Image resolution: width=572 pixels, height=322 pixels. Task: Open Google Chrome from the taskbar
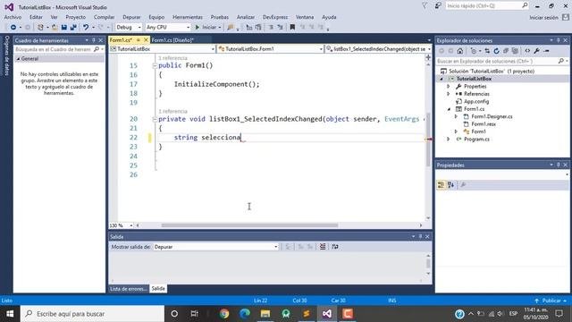[x=224, y=314]
